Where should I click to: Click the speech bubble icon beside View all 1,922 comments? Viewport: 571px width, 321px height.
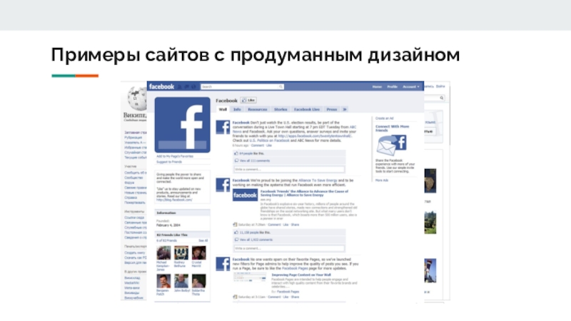click(x=236, y=240)
